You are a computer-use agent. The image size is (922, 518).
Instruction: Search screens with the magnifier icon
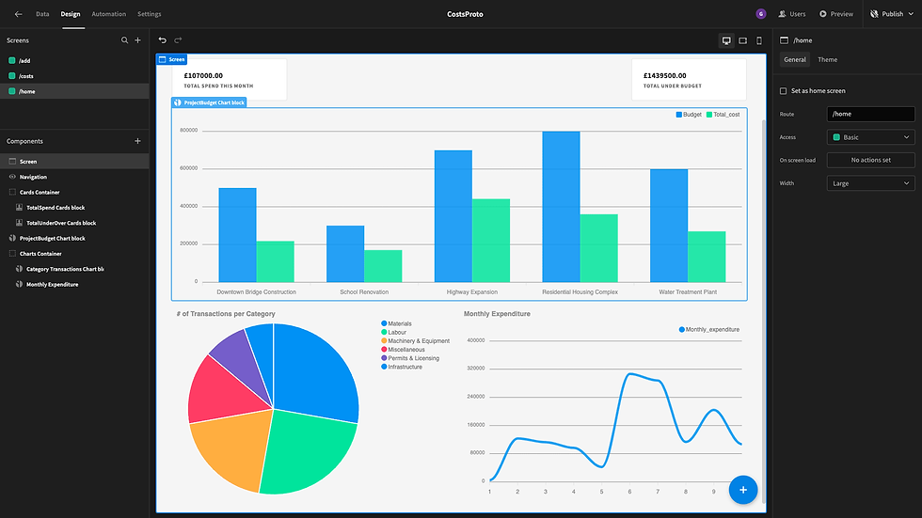pos(124,40)
